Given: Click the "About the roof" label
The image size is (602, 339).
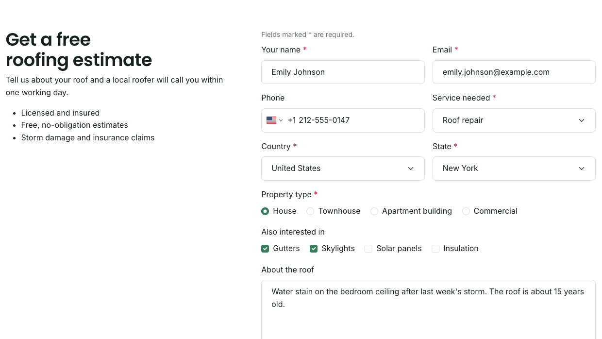Looking at the screenshot, I should coord(287,270).
